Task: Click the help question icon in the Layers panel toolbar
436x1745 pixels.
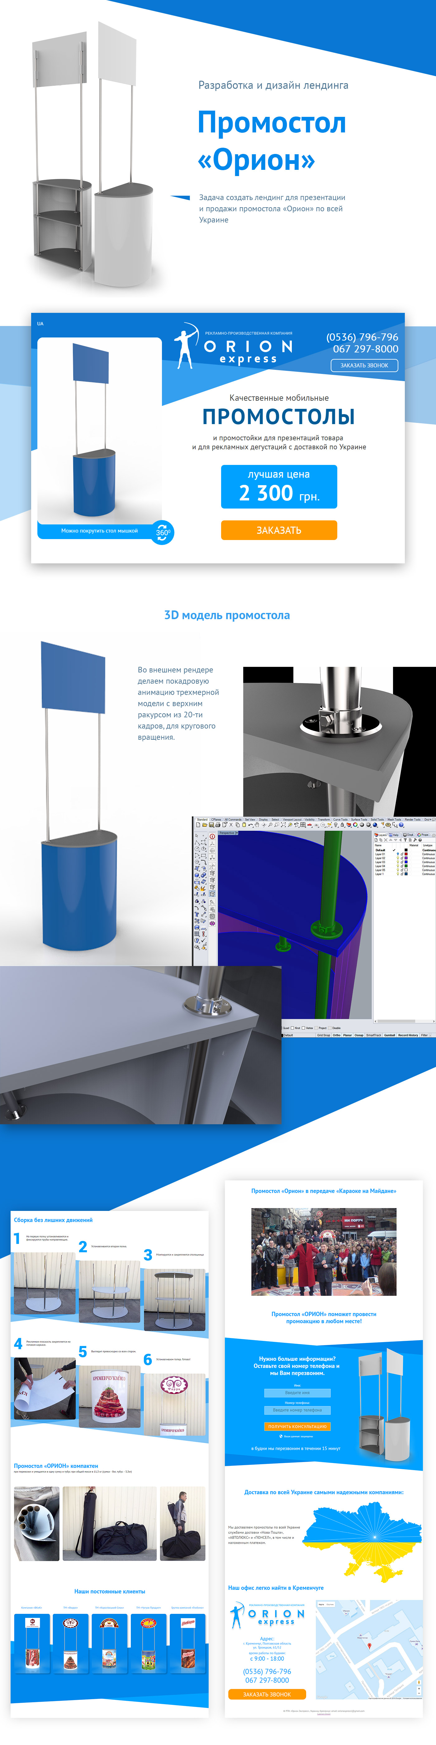Action: [420, 840]
